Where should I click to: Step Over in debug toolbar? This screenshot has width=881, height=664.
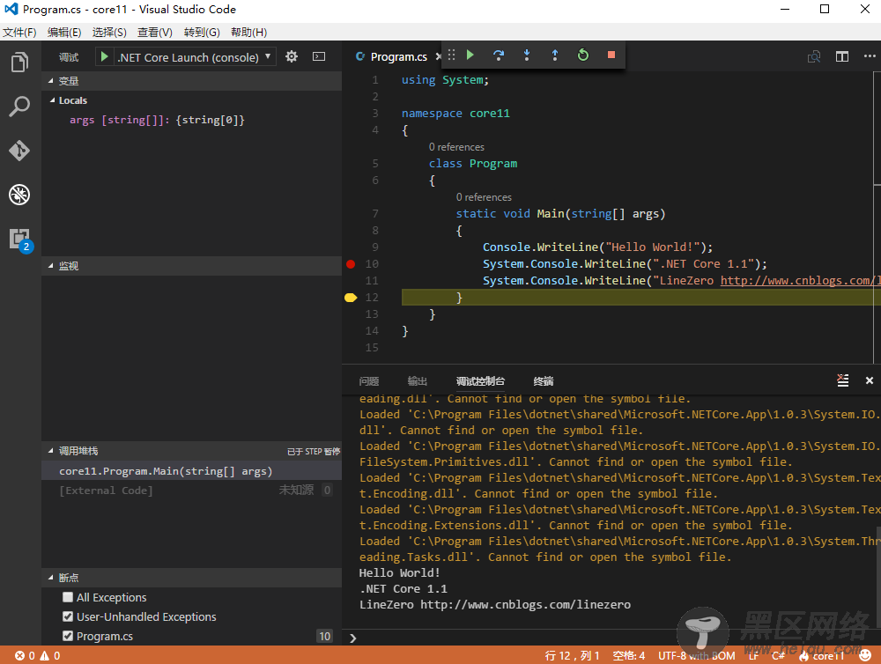pos(499,55)
